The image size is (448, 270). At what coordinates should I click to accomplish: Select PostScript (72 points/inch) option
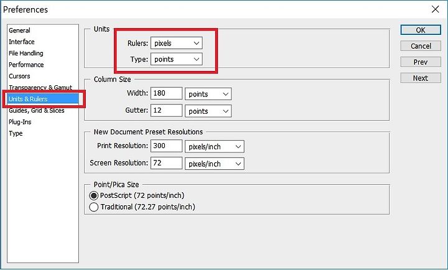[x=137, y=195]
